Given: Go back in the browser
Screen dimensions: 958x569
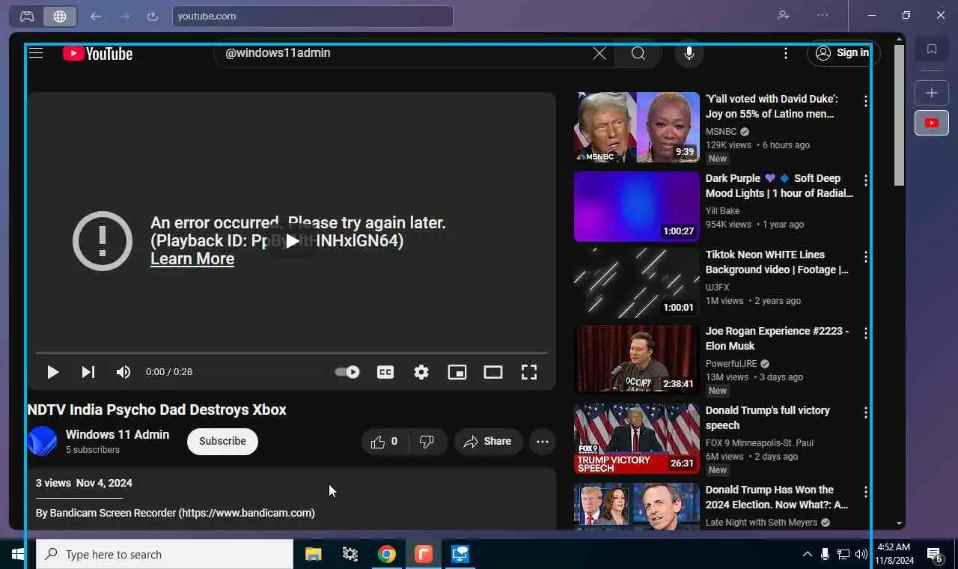Looking at the screenshot, I should [x=96, y=16].
